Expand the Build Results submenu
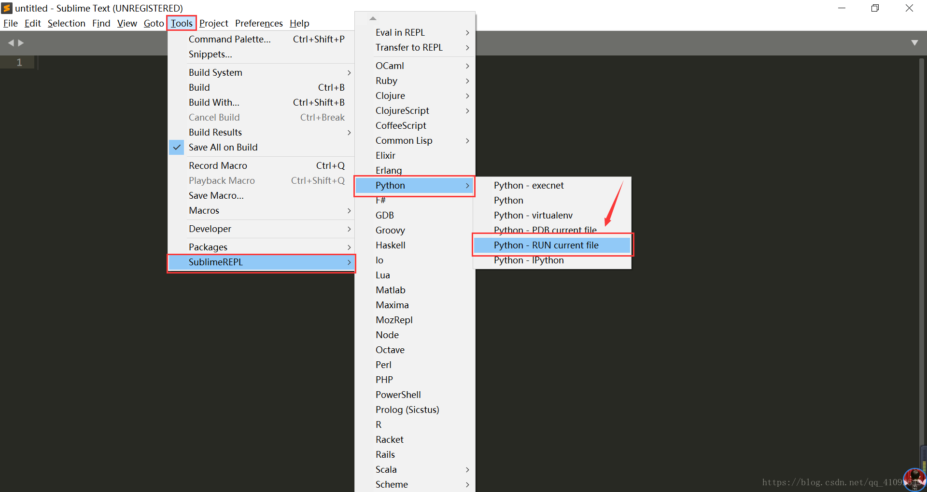The width and height of the screenshot is (927, 492). [x=261, y=132]
